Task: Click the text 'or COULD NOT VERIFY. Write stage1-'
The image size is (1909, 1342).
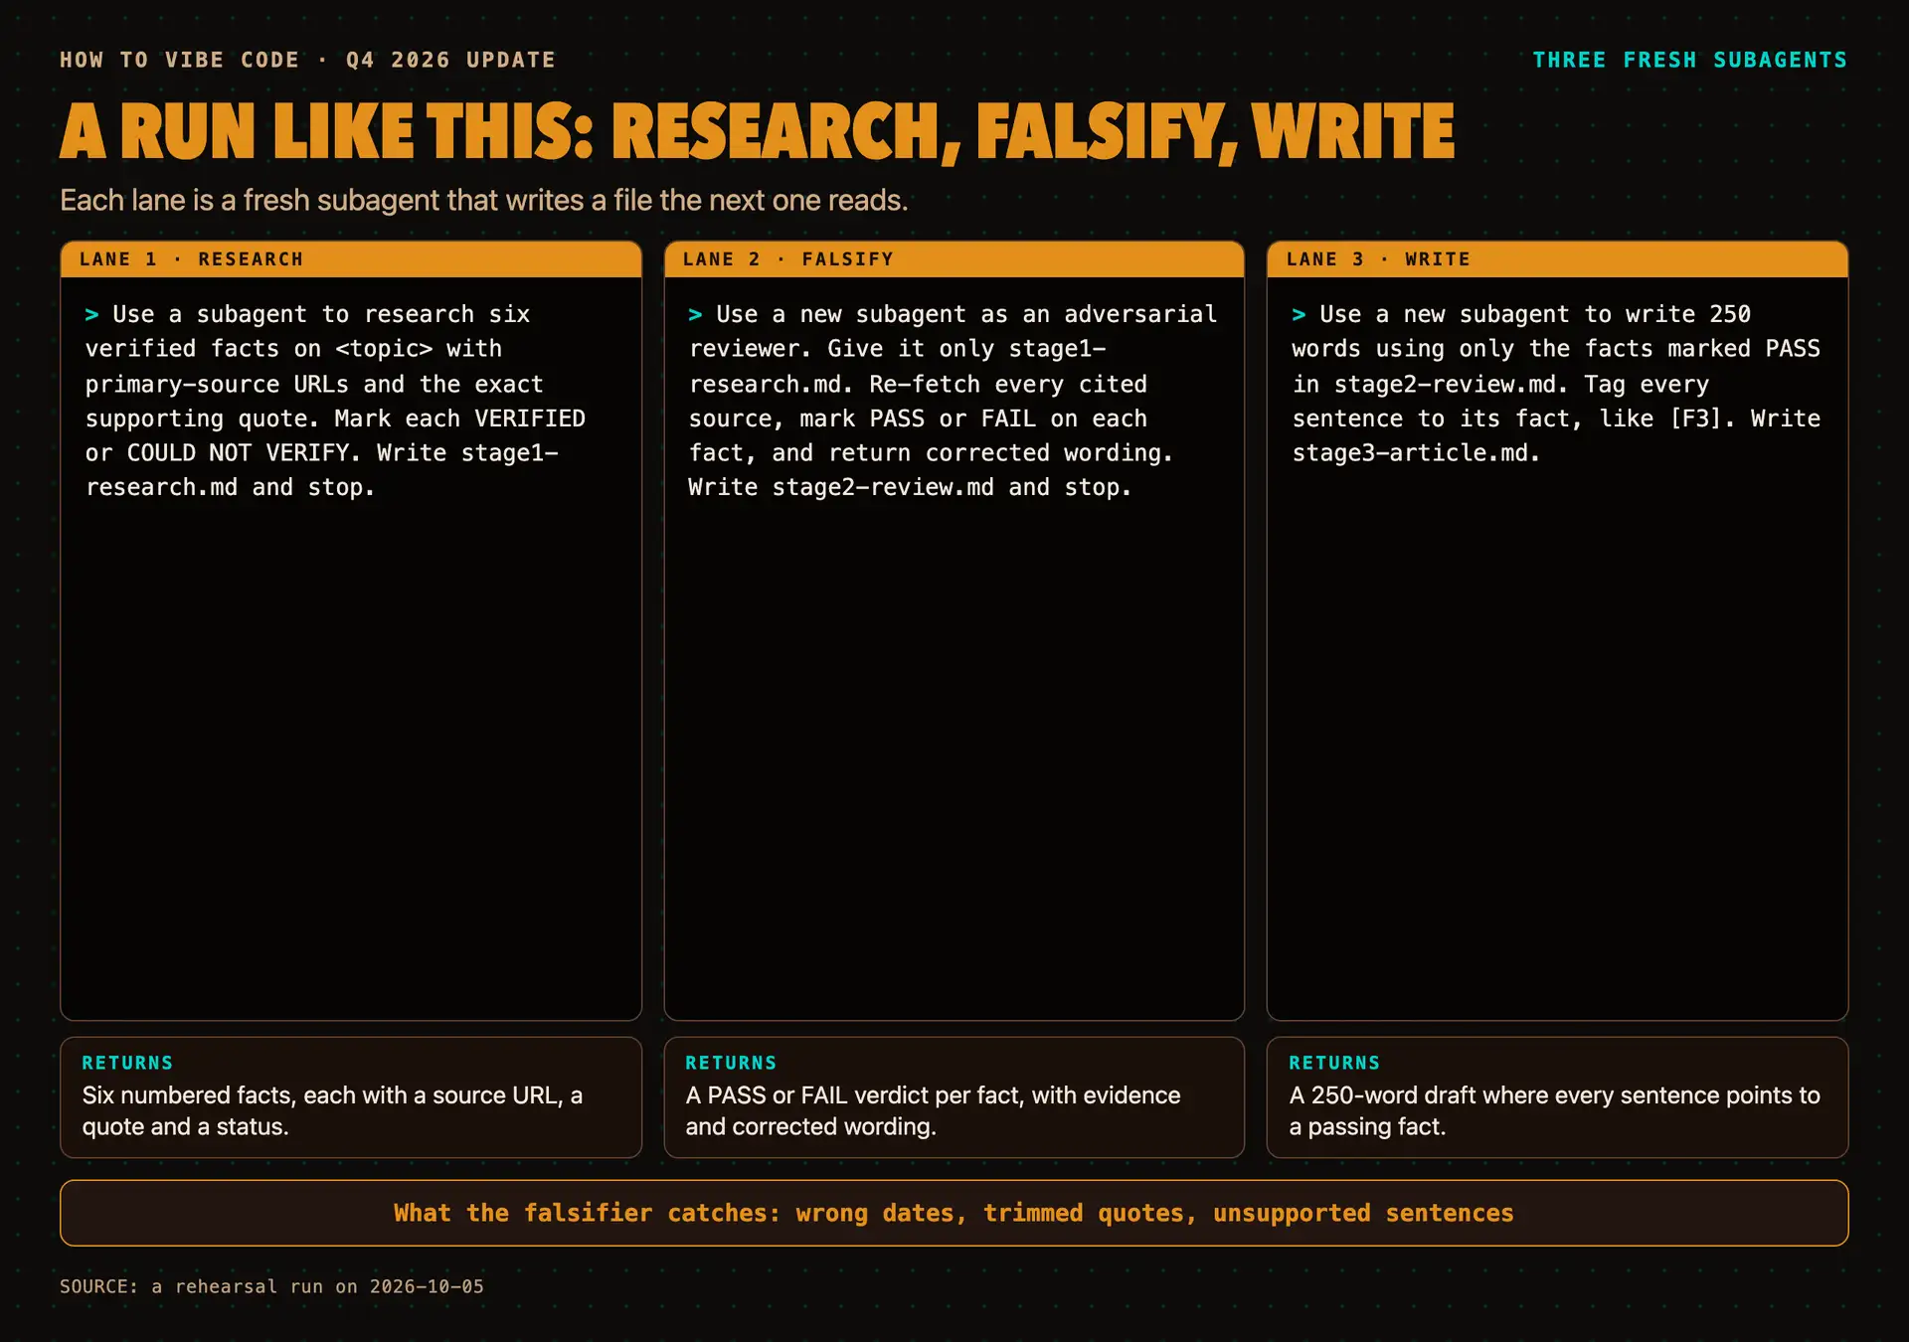Action: (x=322, y=453)
